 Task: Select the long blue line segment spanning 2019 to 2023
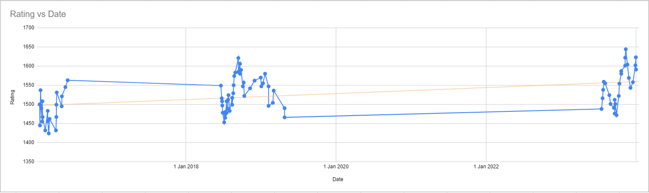click(443, 113)
